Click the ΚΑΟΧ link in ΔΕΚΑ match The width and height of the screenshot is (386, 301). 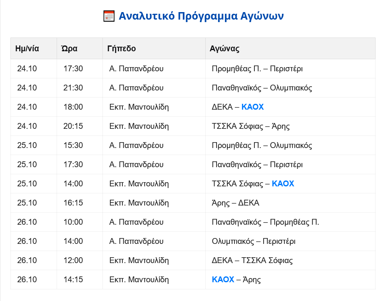pyautogui.click(x=252, y=107)
